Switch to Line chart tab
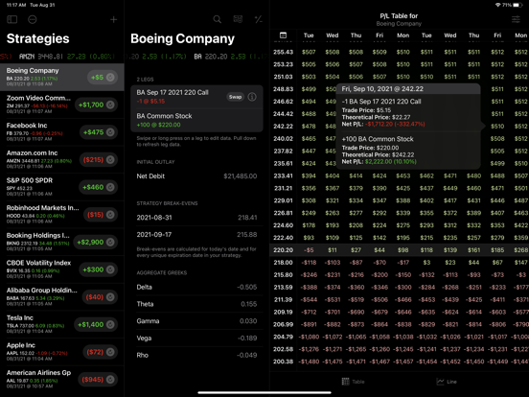Screen dimensions: 529x397 tap(447, 382)
